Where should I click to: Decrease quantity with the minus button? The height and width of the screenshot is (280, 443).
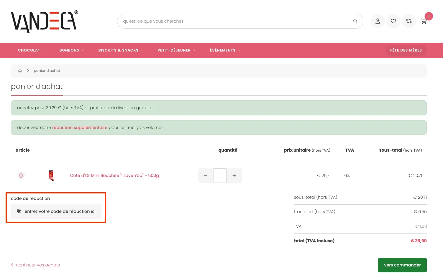coord(206,175)
